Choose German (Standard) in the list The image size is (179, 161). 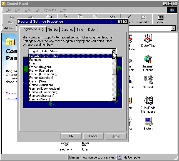point(42,96)
